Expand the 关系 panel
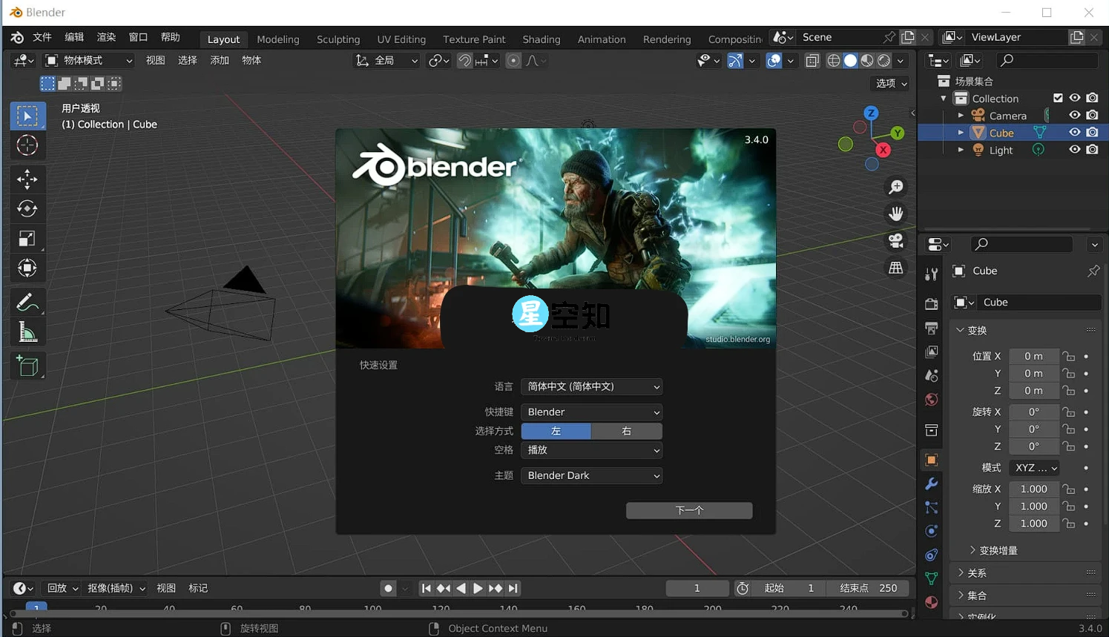1109x637 pixels. coord(1027,572)
